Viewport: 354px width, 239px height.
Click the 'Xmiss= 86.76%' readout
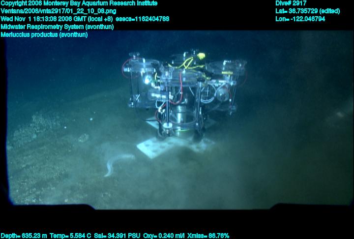[x=208, y=236]
